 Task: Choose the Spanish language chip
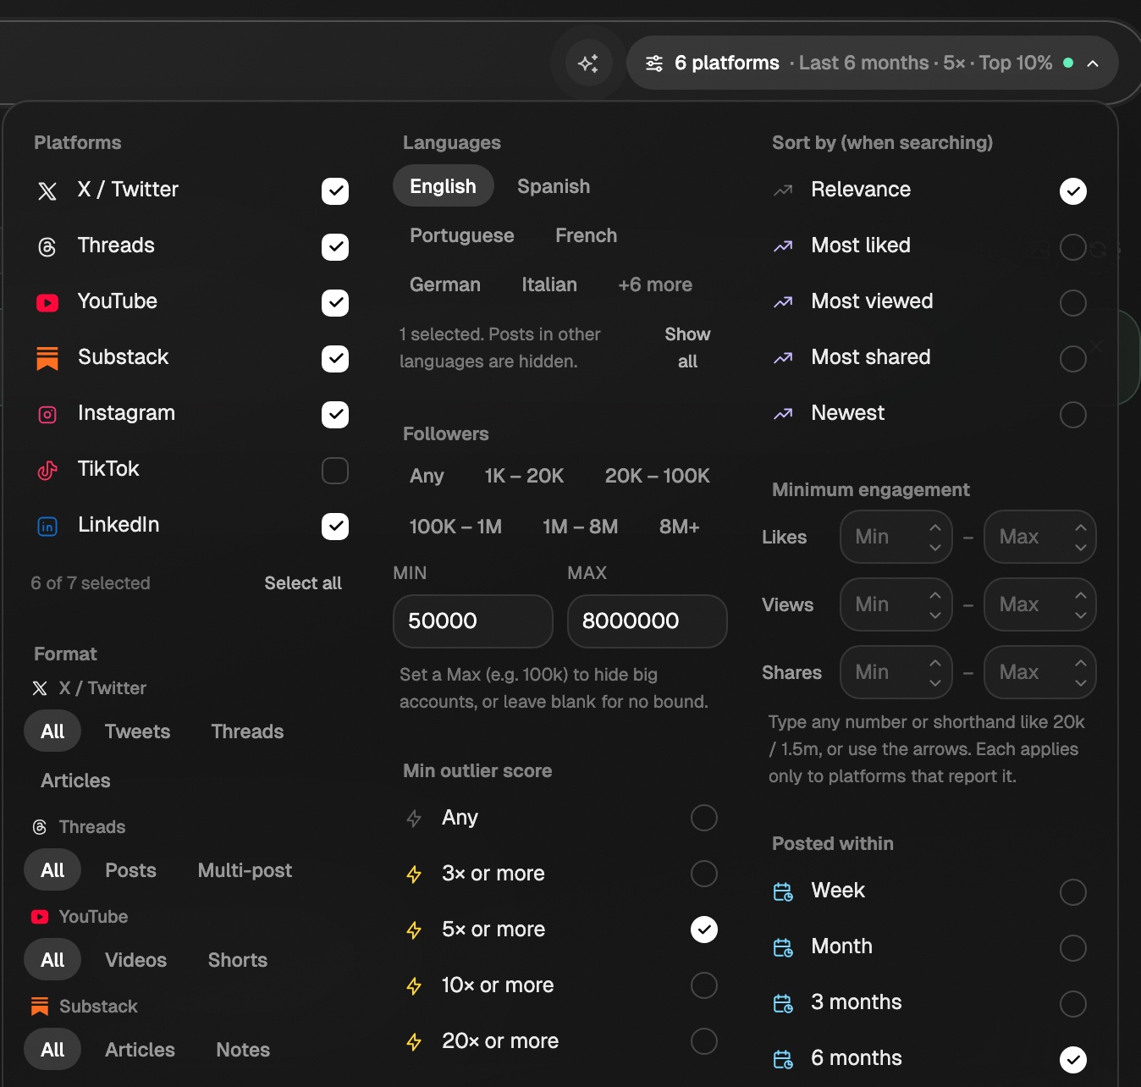pyautogui.click(x=554, y=186)
